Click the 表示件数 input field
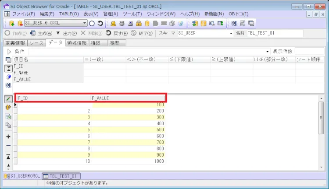The width and height of the screenshot is (329, 189). tap(309, 51)
